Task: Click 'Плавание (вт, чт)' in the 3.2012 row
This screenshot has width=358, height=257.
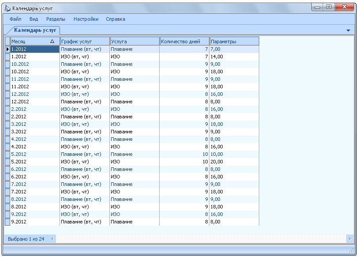Action: [x=81, y=132]
